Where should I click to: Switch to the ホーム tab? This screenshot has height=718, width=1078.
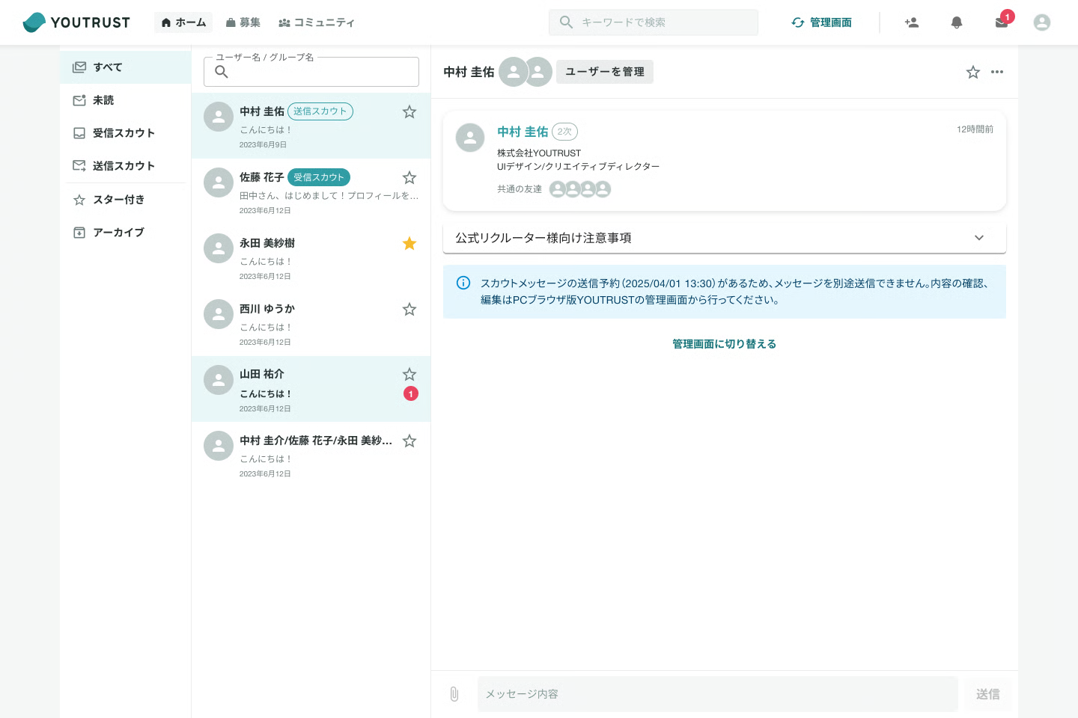(x=183, y=22)
